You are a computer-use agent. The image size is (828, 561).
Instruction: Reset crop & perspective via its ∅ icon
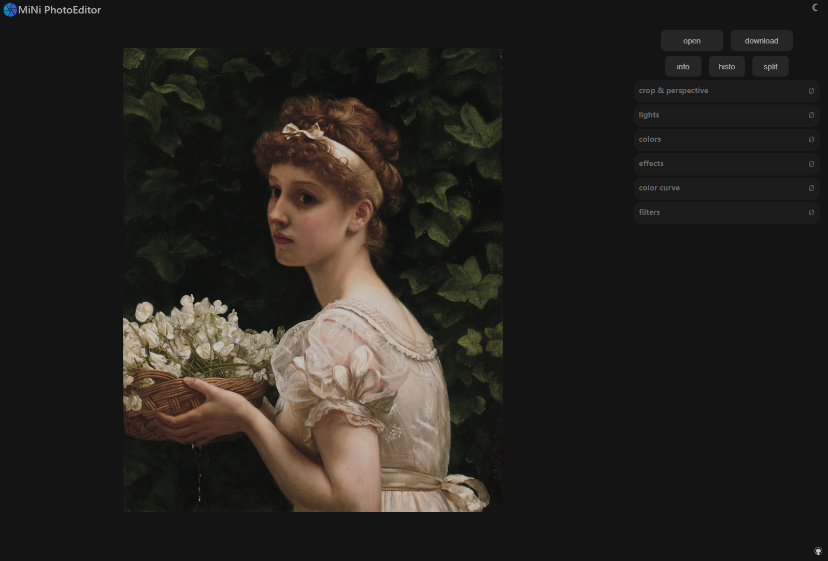[811, 91]
